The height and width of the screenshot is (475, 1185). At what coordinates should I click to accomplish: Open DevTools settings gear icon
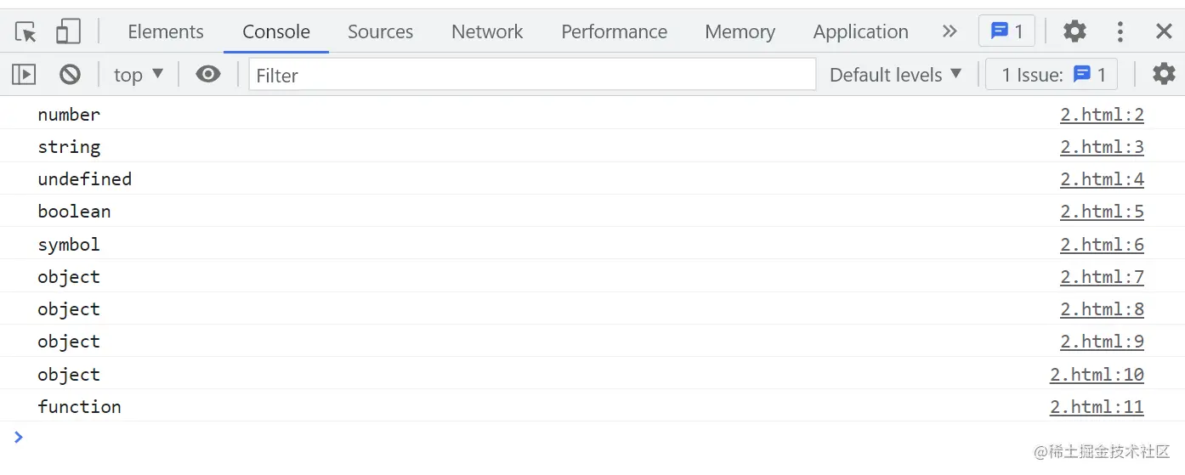coord(1074,32)
